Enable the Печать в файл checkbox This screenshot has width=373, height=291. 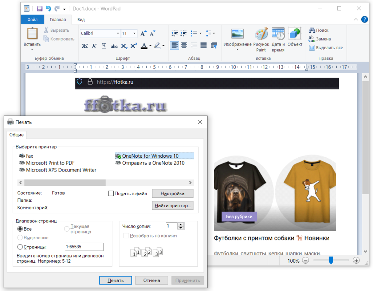(x=111, y=194)
